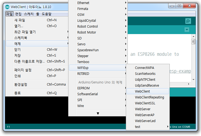Open the Serial Monitor magnifier icon
Screen dimensions: 201x136
pos(188,21)
